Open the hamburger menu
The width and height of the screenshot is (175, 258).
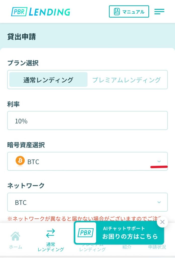159,12
